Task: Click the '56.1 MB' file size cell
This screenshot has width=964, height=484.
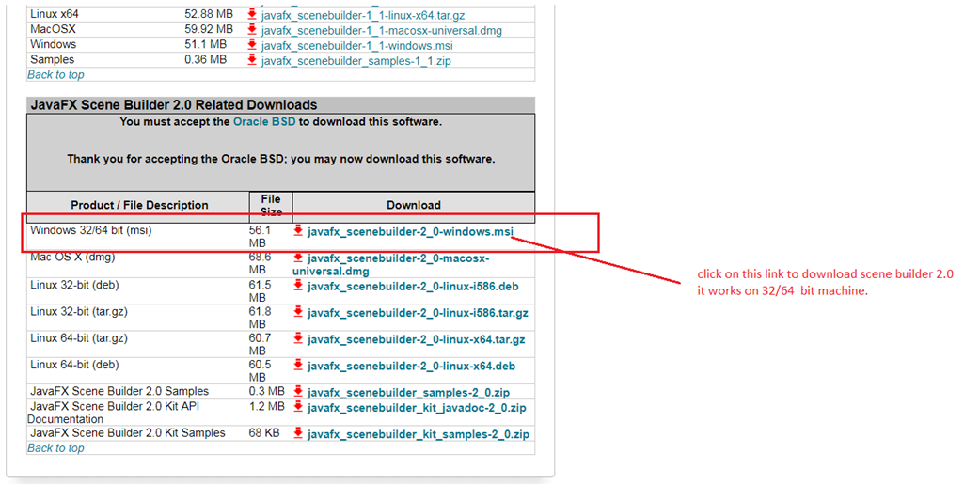Action: pos(260,237)
